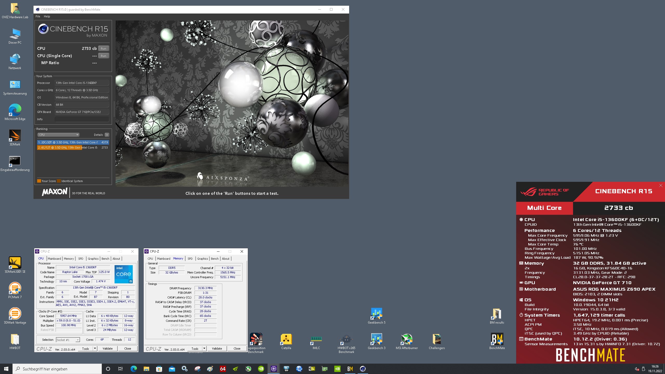Launch the Geekbench 5 desktop shortcut
Screen dimensions: 665x374
(376, 316)
